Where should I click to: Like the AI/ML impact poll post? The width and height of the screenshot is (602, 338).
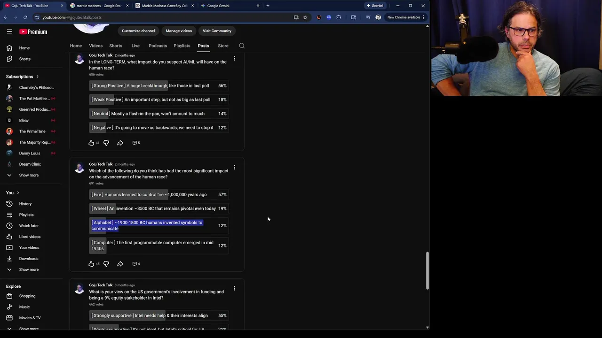point(91,143)
